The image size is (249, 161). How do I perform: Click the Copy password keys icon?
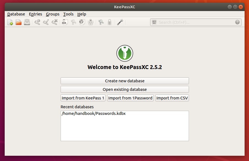click(73, 22)
